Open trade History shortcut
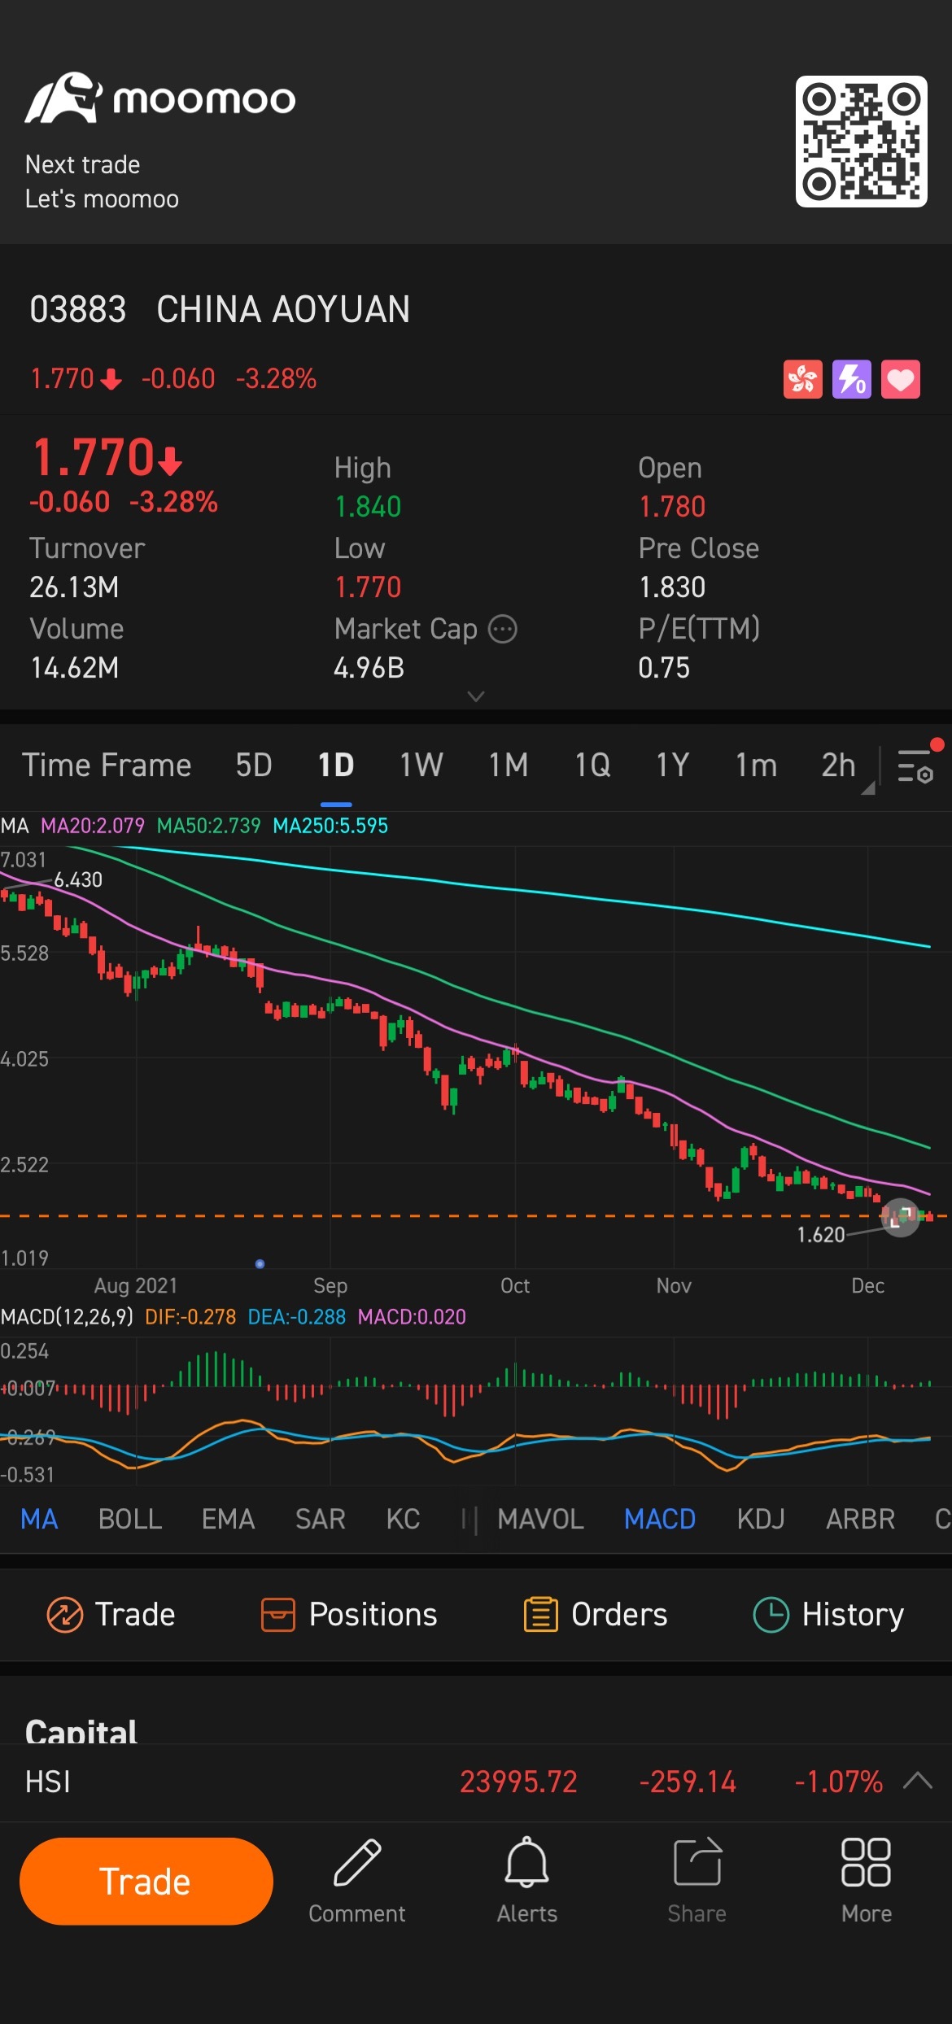 (828, 1614)
